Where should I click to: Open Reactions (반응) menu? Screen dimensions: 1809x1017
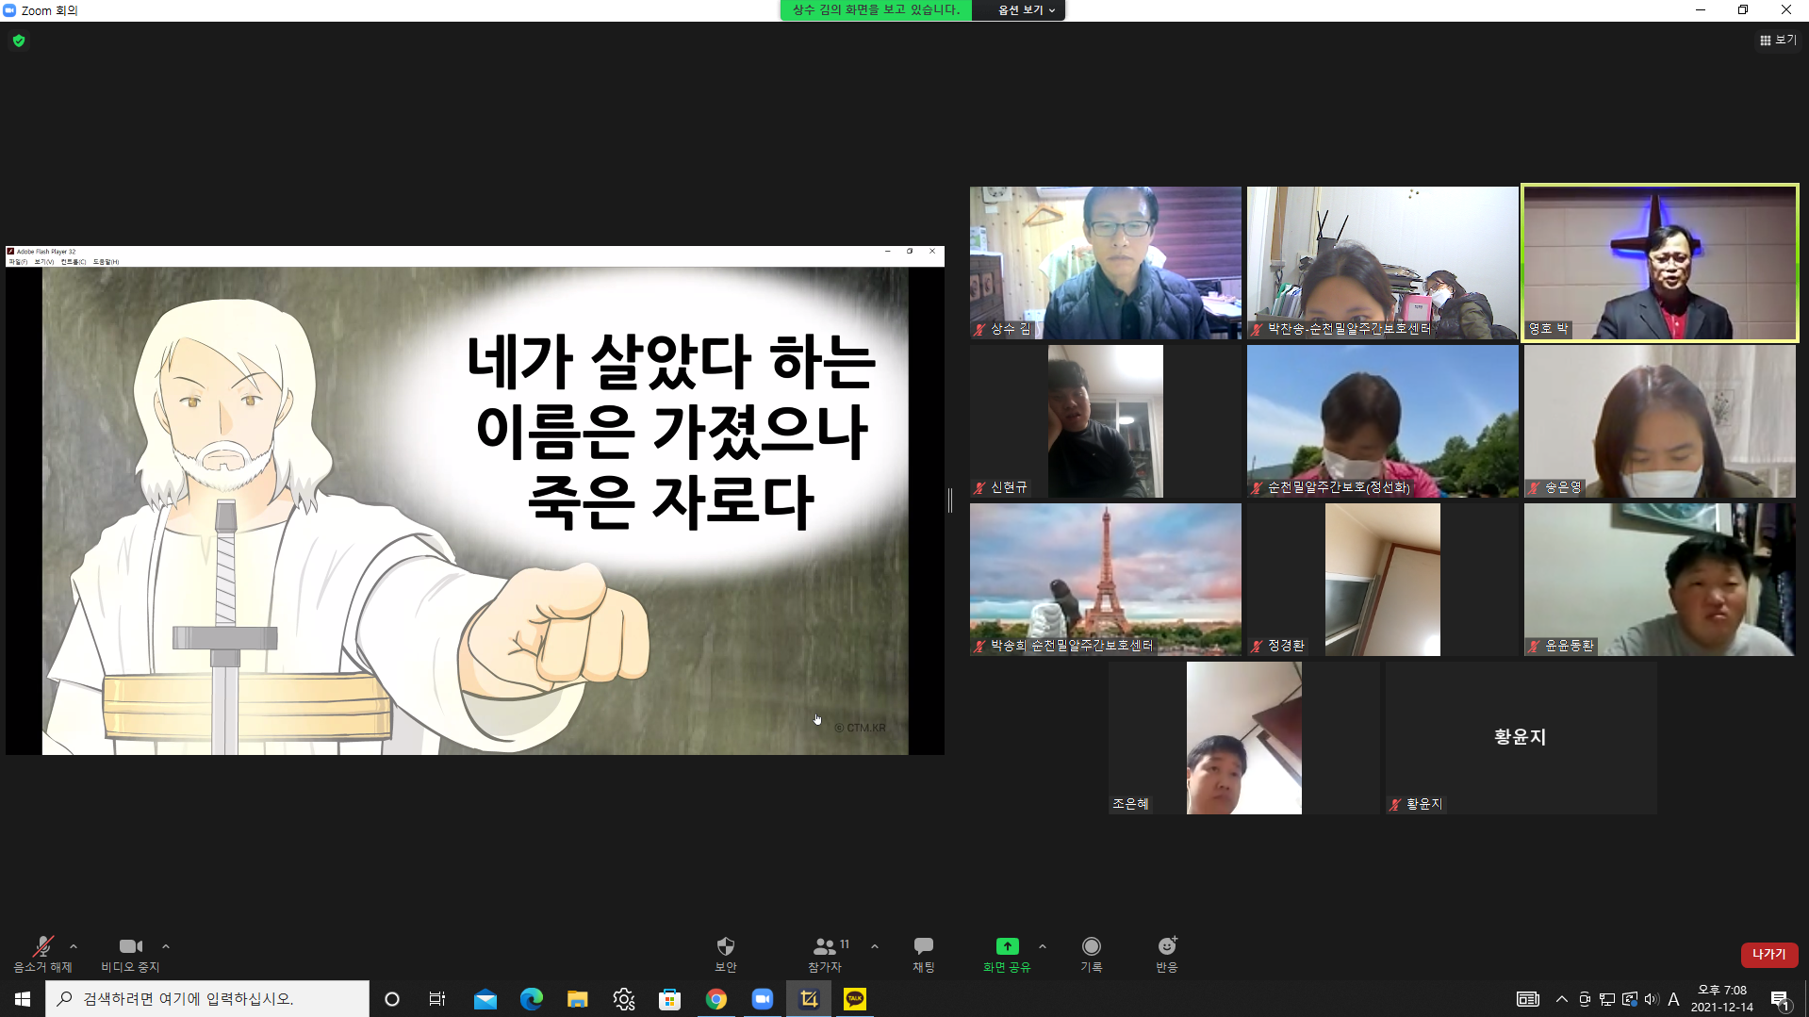1167,954
